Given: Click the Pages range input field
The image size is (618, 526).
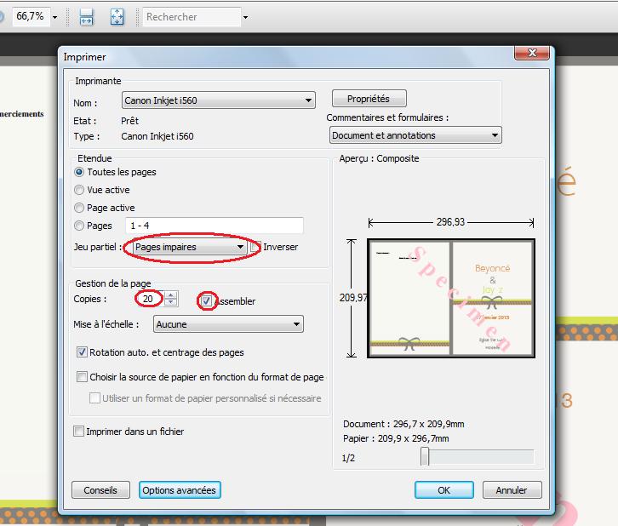Looking at the screenshot, I should coord(214,226).
